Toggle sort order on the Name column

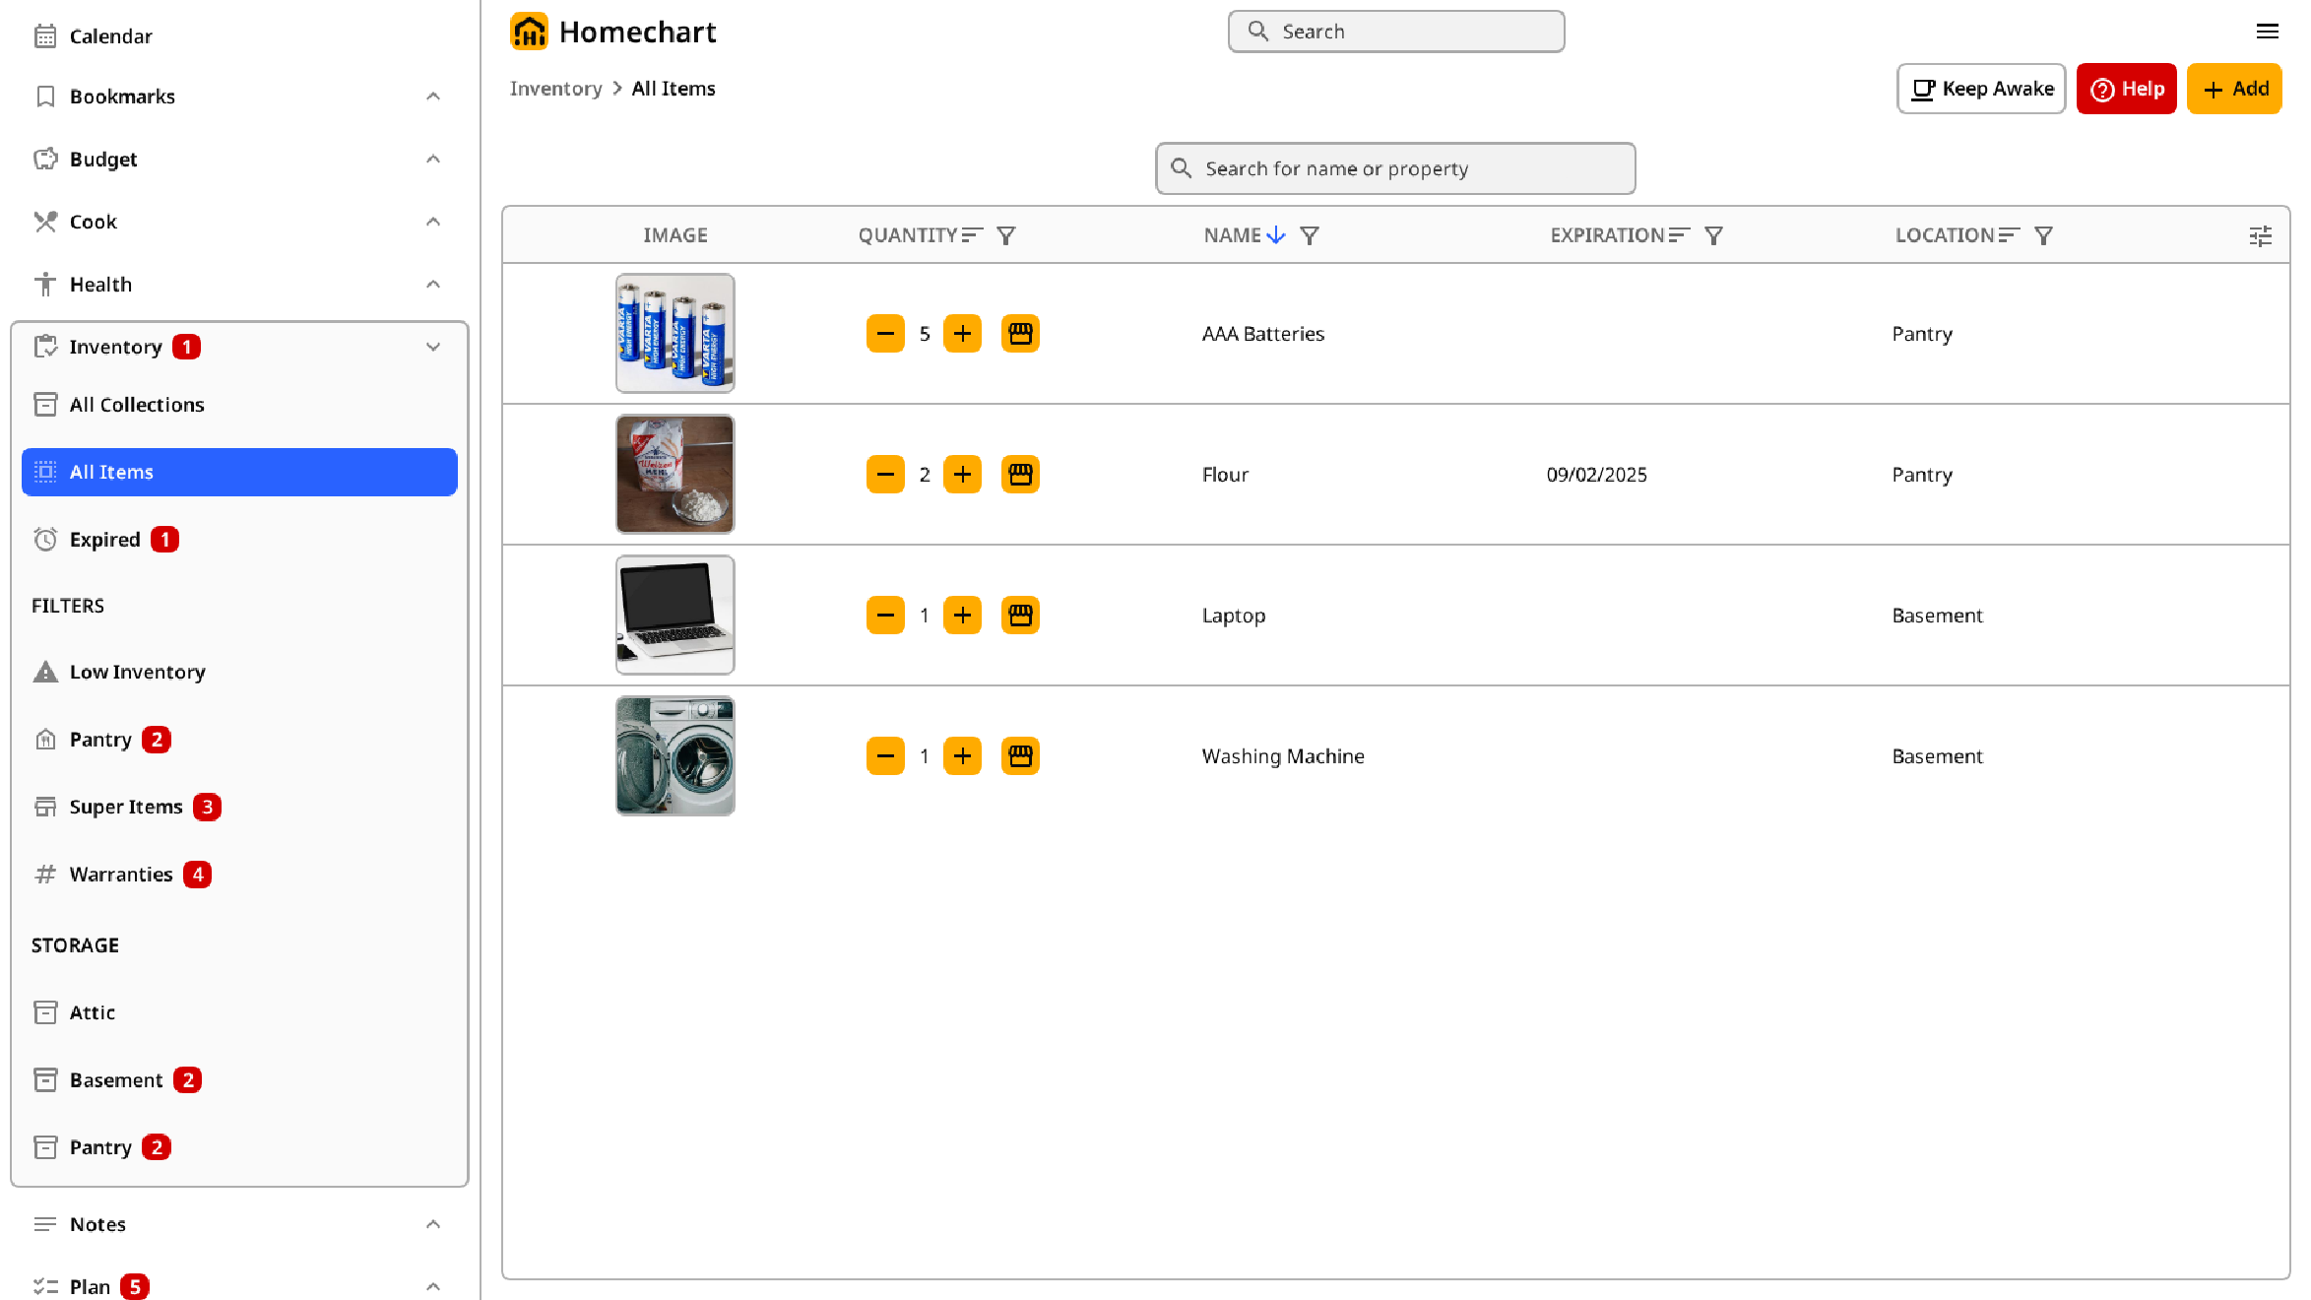tap(1277, 235)
